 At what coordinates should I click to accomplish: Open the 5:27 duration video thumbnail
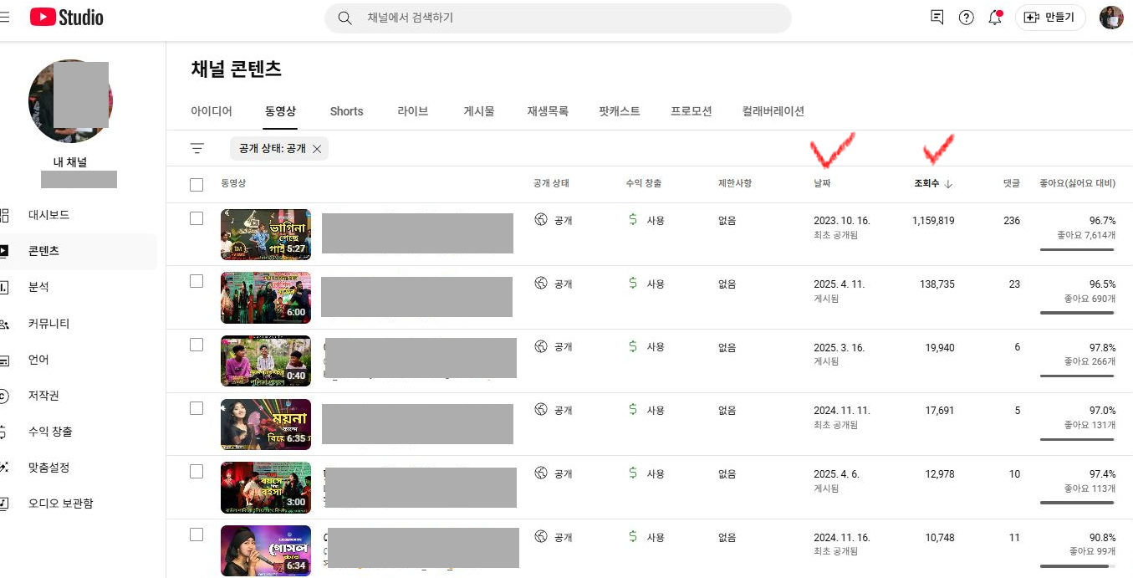(x=266, y=234)
